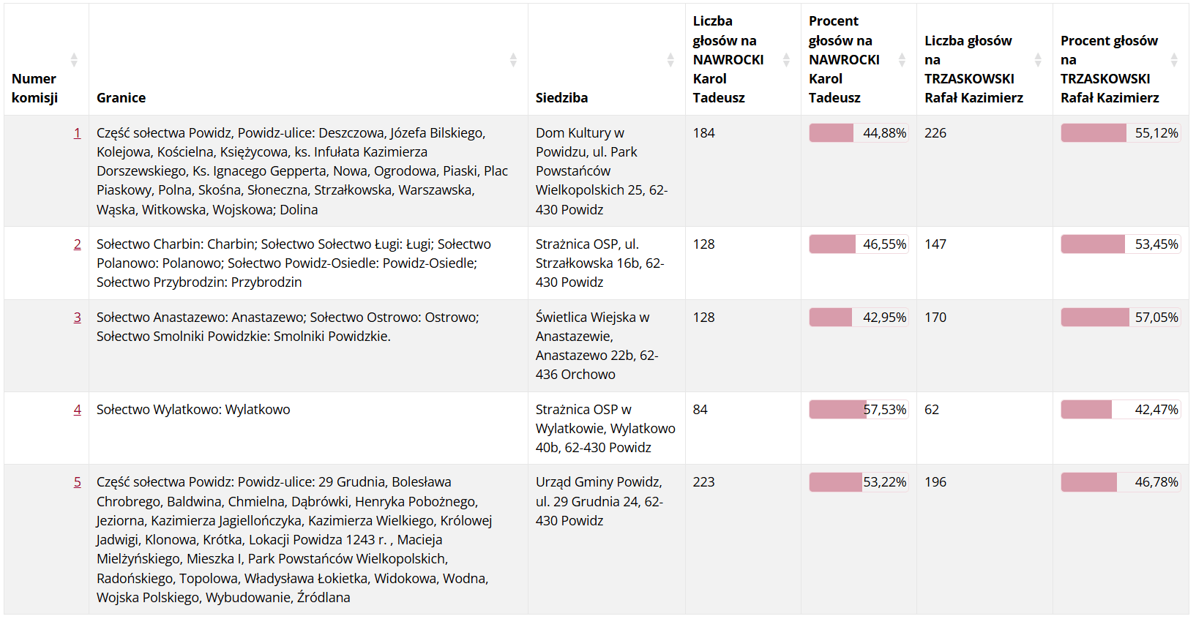Viewport: 1196px width, 619px height.
Task: Go to commission number 4 details
Action: 77,410
